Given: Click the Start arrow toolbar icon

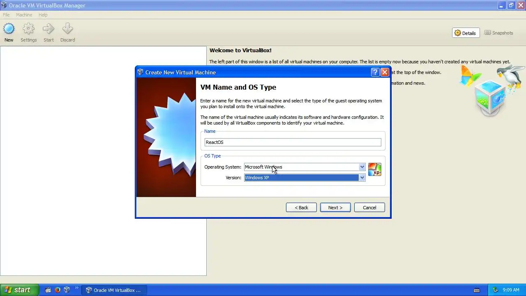Looking at the screenshot, I should click(x=48, y=33).
